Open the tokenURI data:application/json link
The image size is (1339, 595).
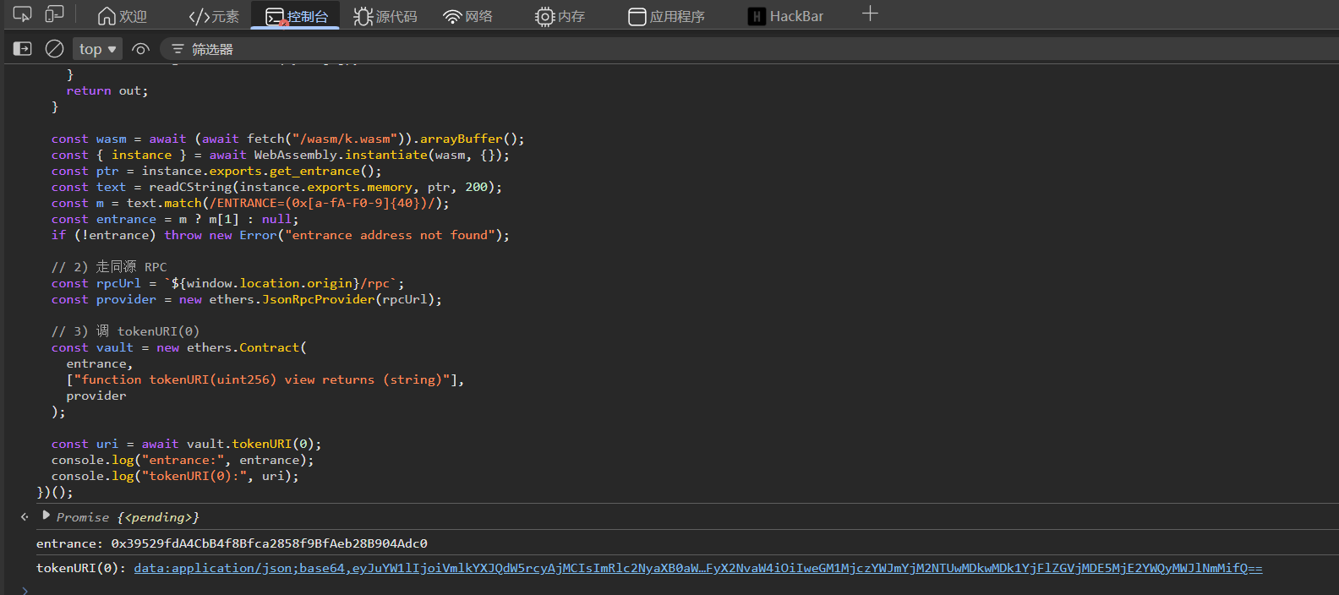(697, 568)
